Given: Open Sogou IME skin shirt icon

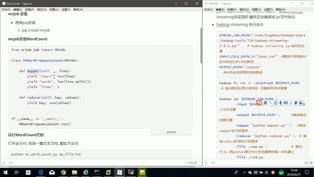Looking at the screenshot, I should coord(296,103).
